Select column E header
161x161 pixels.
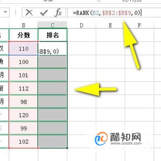pos(110,25)
